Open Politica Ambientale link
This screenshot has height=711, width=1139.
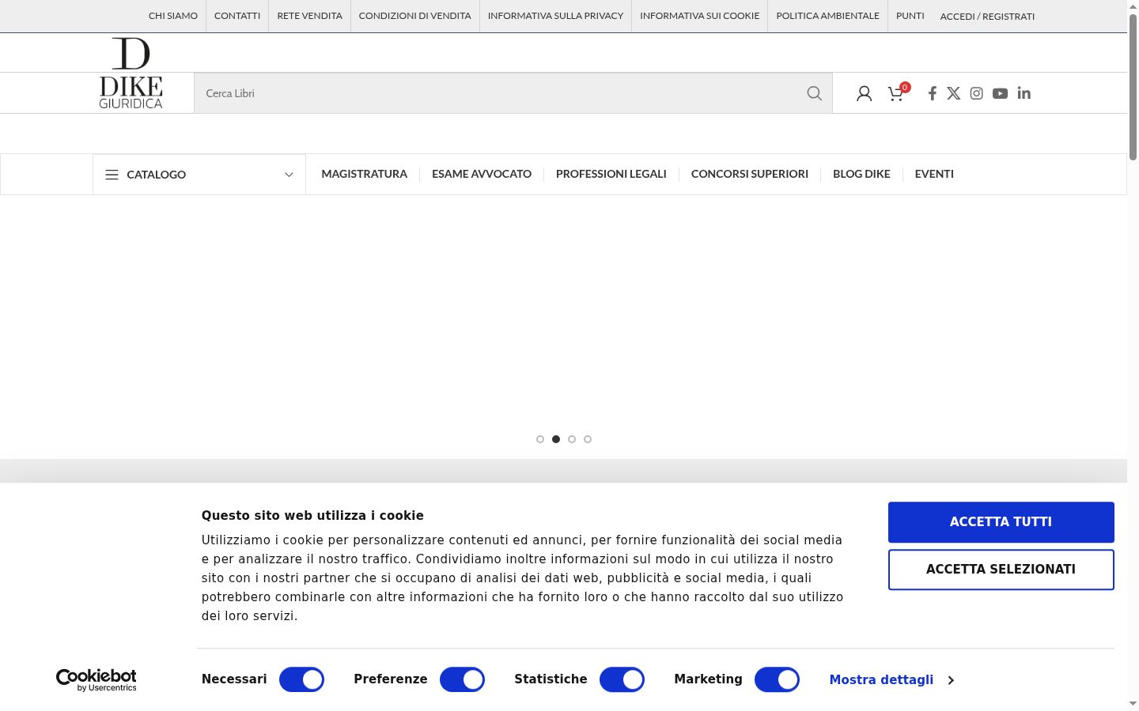pos(828,16)
